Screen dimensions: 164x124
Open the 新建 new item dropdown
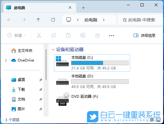click(16, 35)
